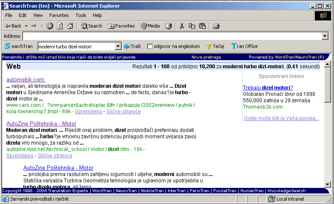
Task: Click in the Address bar field
Action: tap(172, 36)
